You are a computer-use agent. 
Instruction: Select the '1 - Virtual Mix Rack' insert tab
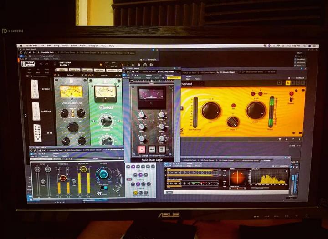46,52
